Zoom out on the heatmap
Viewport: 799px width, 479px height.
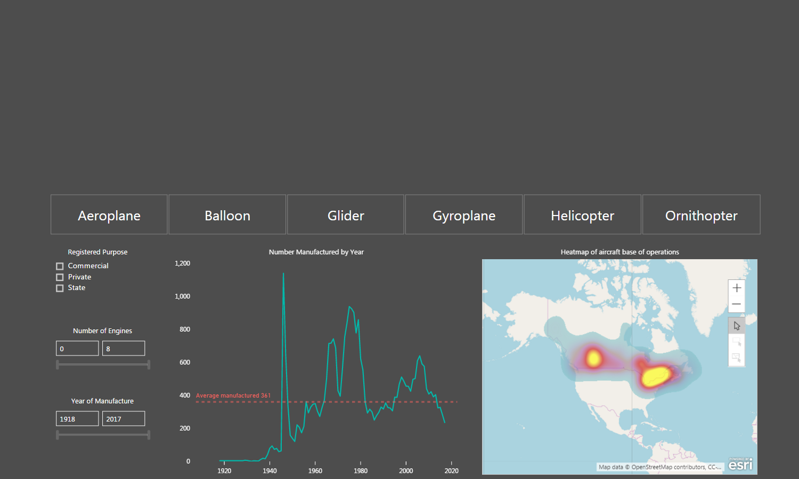coord(736,304)
